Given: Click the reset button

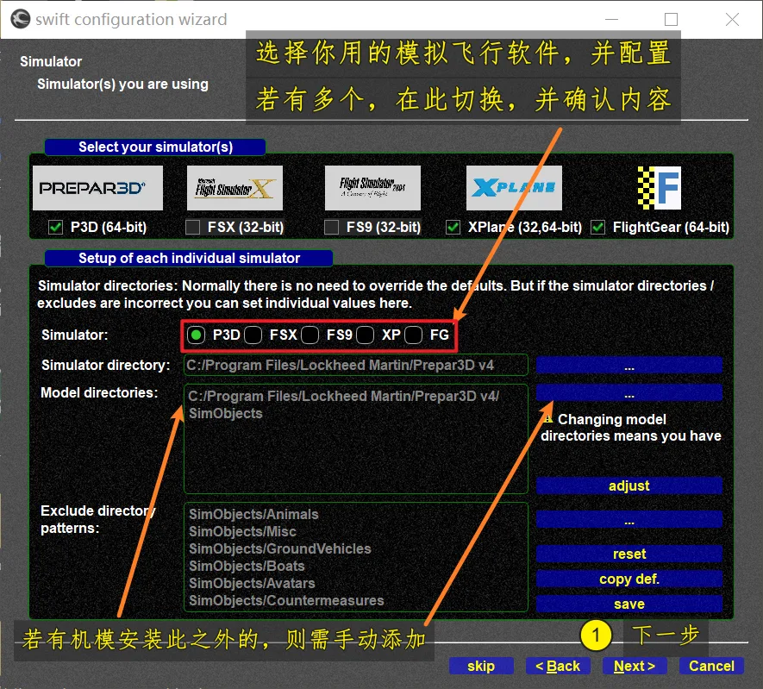Looking at the screenshot, I should coord(629,554).
